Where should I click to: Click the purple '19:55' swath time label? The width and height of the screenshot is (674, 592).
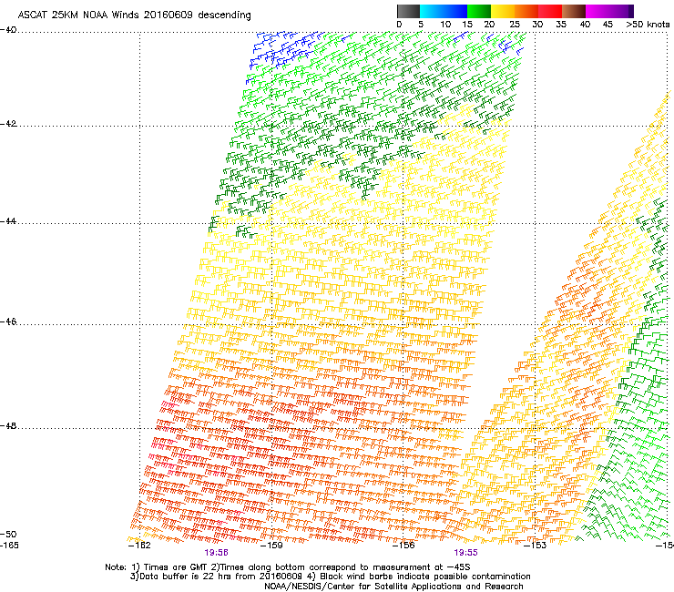click(466, 553)
